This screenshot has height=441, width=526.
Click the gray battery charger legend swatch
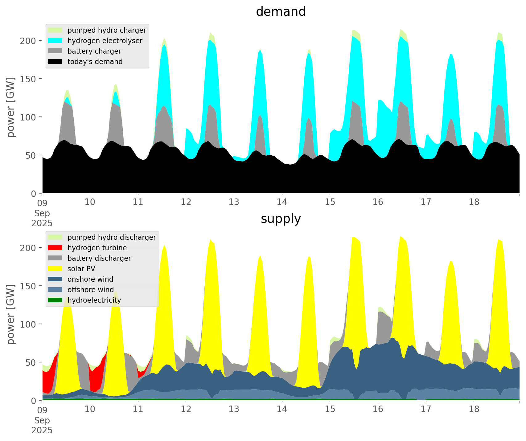click(x=55, y=51)
